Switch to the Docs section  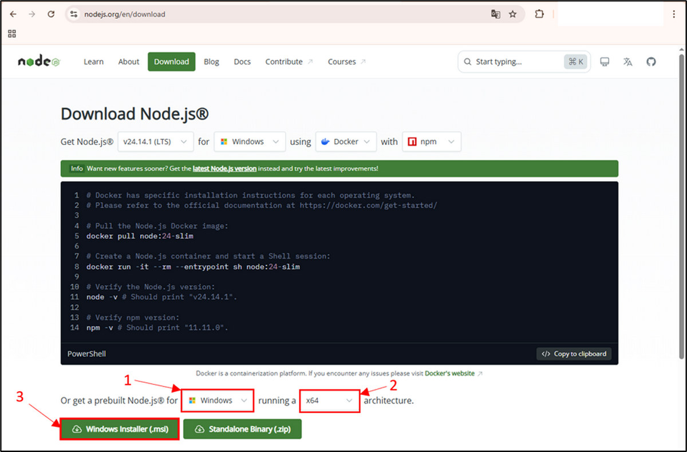[242, 61]
